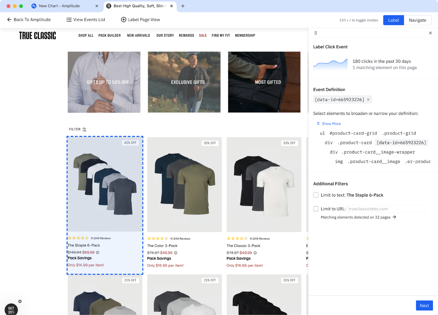Screen dimensions: 438x315
Task: Open the Rewards menu item
Action: click(186, 36)
